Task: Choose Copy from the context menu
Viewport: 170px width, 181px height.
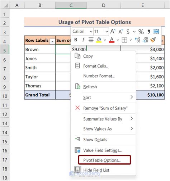Action: pos(103,56)
